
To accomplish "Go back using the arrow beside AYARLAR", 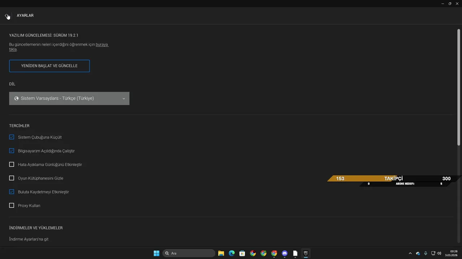I will 6,16.
